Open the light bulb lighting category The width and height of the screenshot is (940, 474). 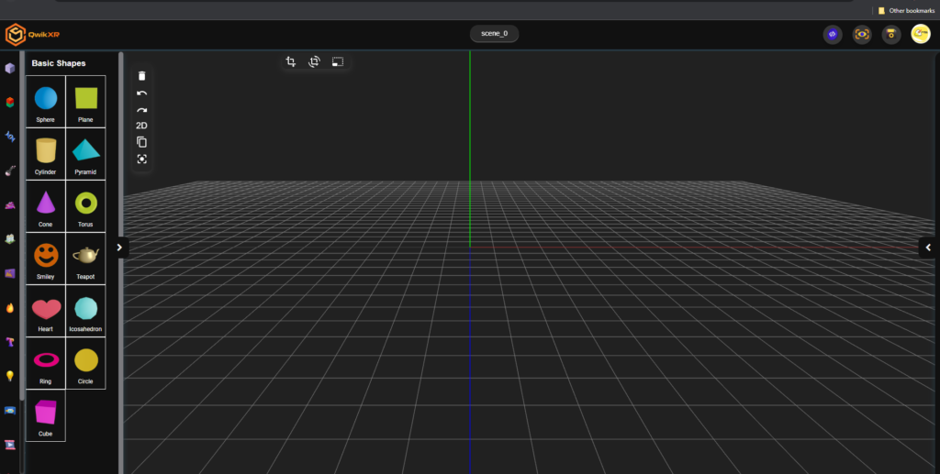pyautogui.click(x=9, y=376)
